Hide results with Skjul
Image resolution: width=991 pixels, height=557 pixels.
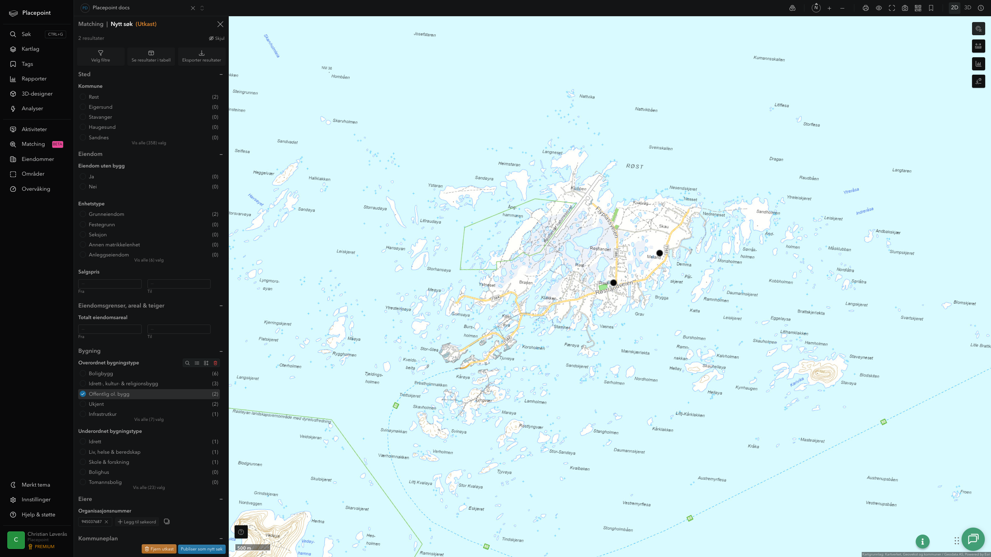pos(217,38)
